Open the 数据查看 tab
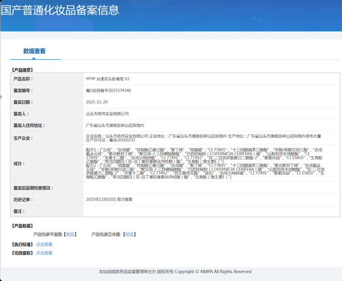Screen dimensions: 342x281 point(35,51)
